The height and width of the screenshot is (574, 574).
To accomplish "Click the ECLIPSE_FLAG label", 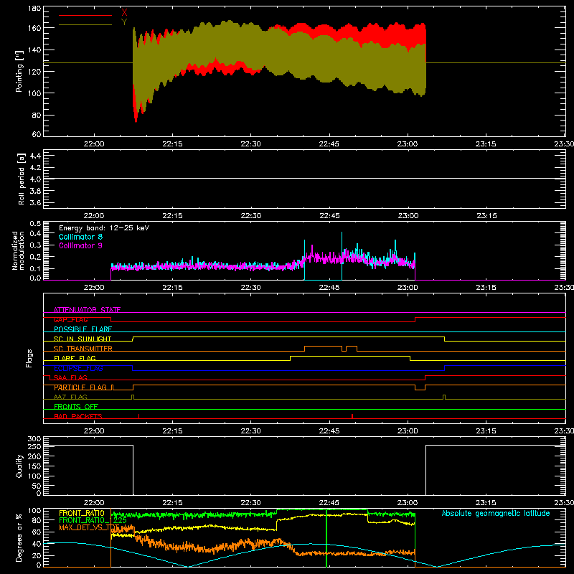I will (78, 368).
